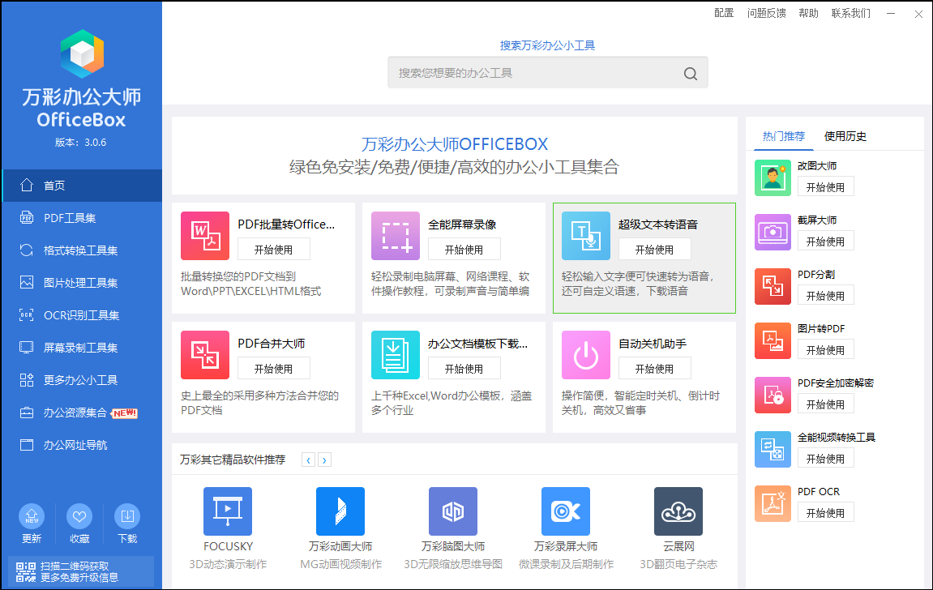
Task: Open the 自动关机助手 power icon
Action: pyautogui.click(x=586, y=355)
